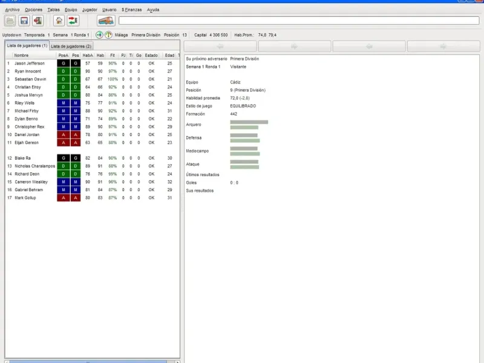Image resolution: width=484 pixels, height=363 pixels.
Task: Click the empty text field beside the bus icon
Action: [x=299, y=21]
